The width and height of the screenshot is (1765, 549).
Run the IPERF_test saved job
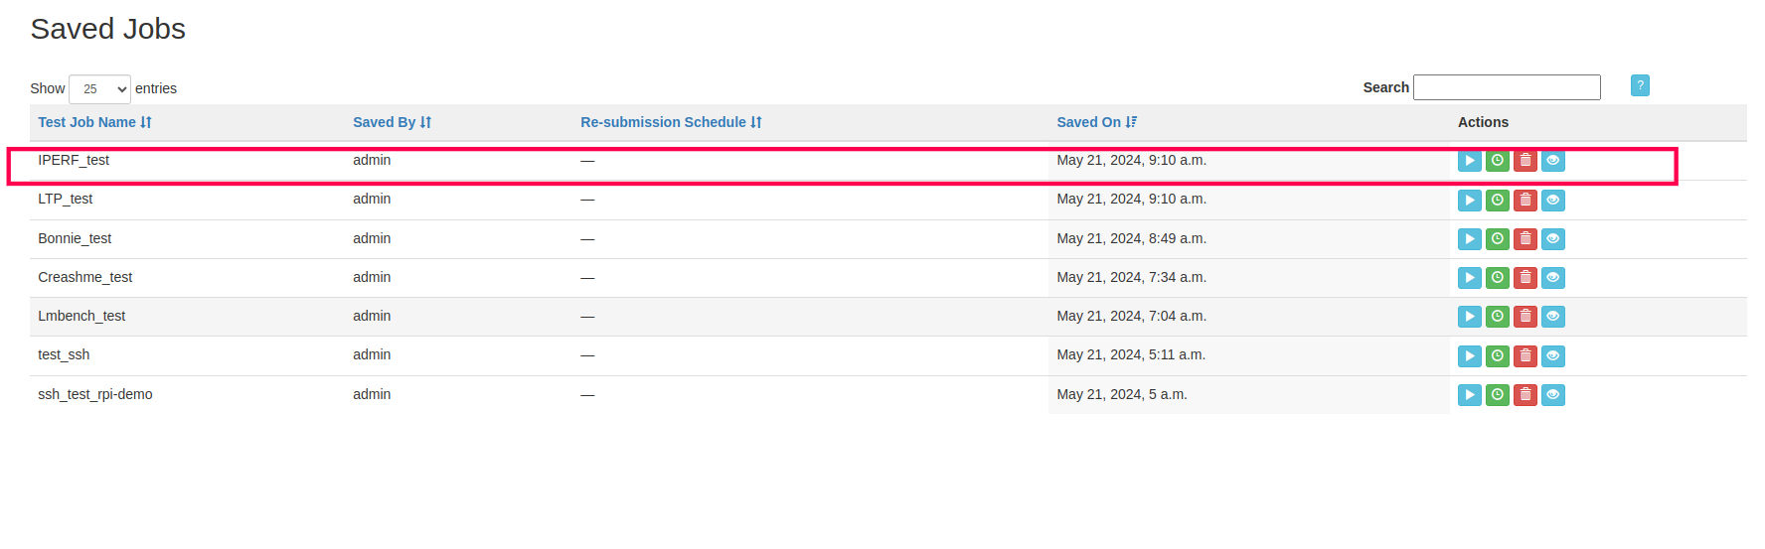click(1469, 161)
